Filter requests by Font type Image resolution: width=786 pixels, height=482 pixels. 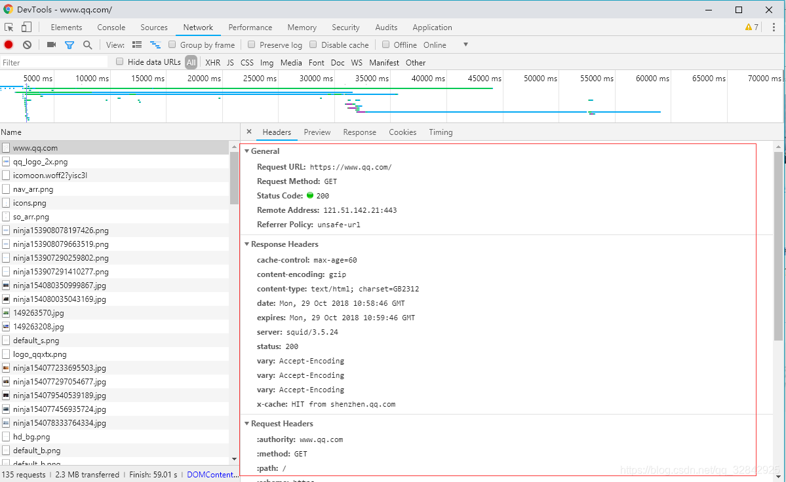click(x=317, y=63)
